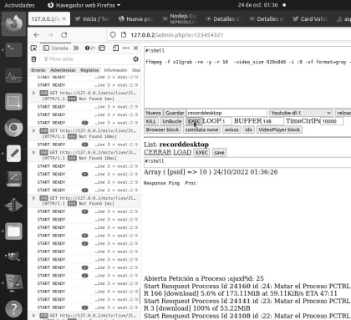Click the element picker icon in devtools

[x=33, y=48]
